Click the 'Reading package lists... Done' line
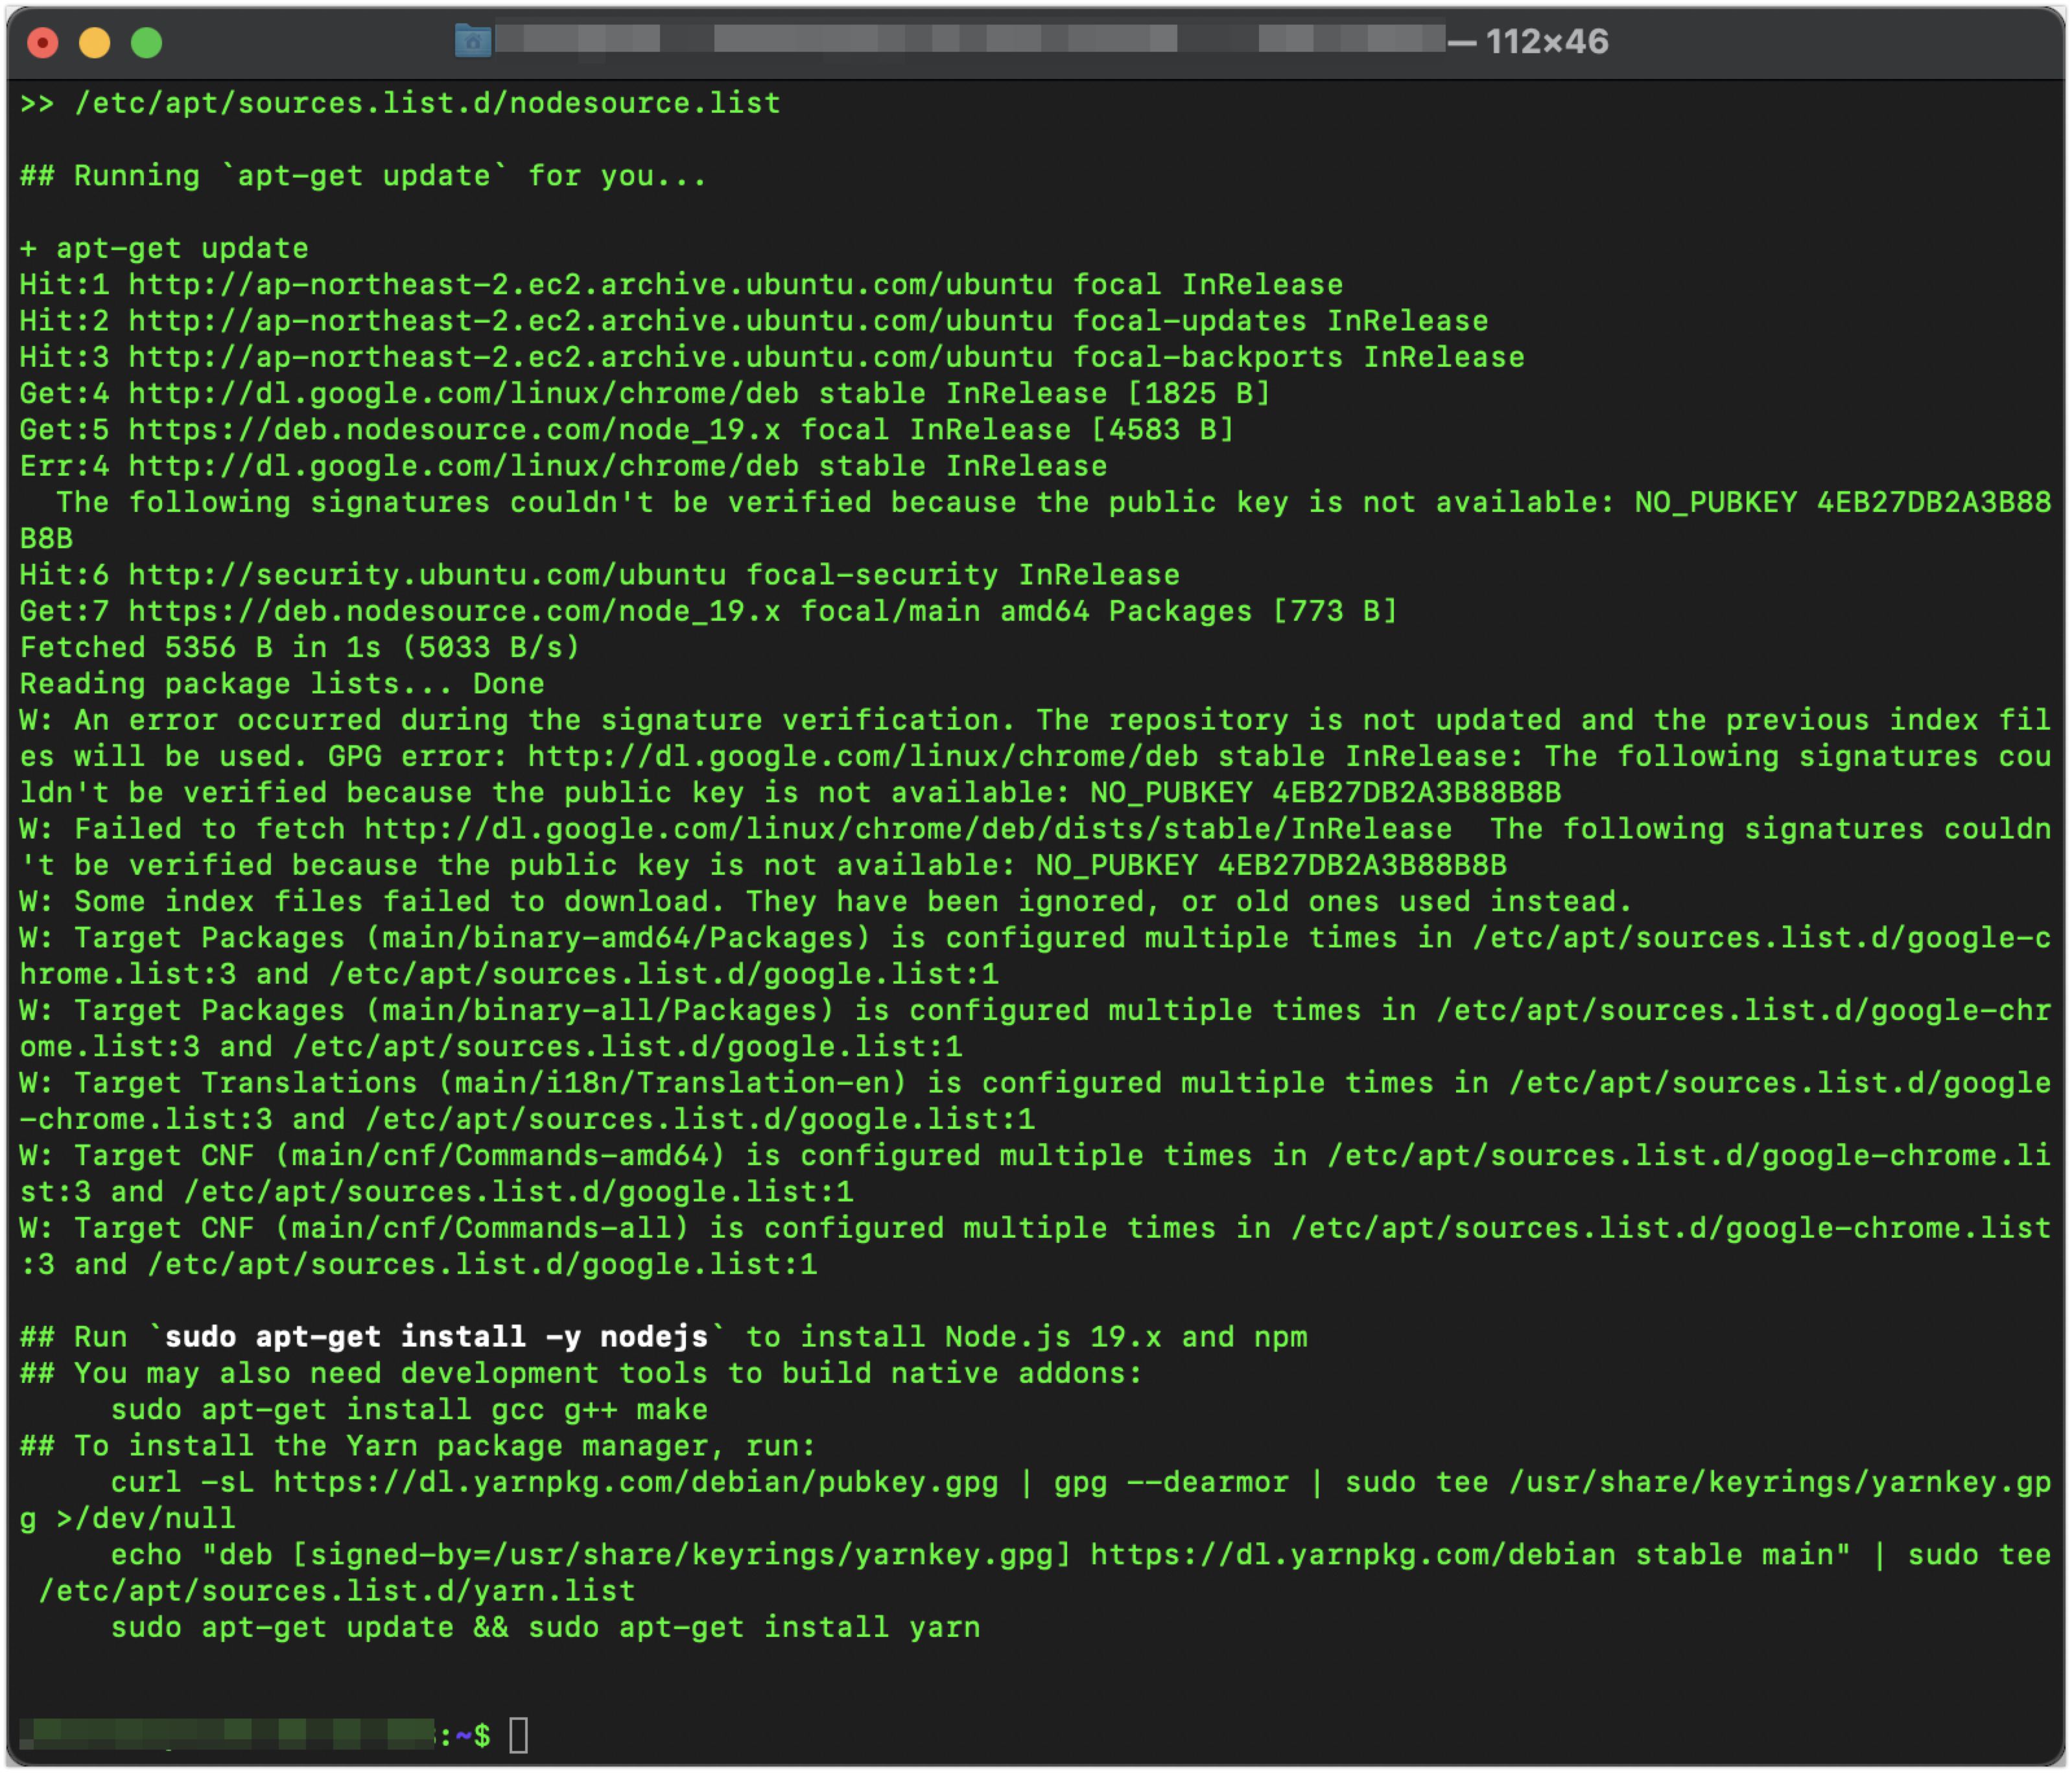 click(282, 684)
